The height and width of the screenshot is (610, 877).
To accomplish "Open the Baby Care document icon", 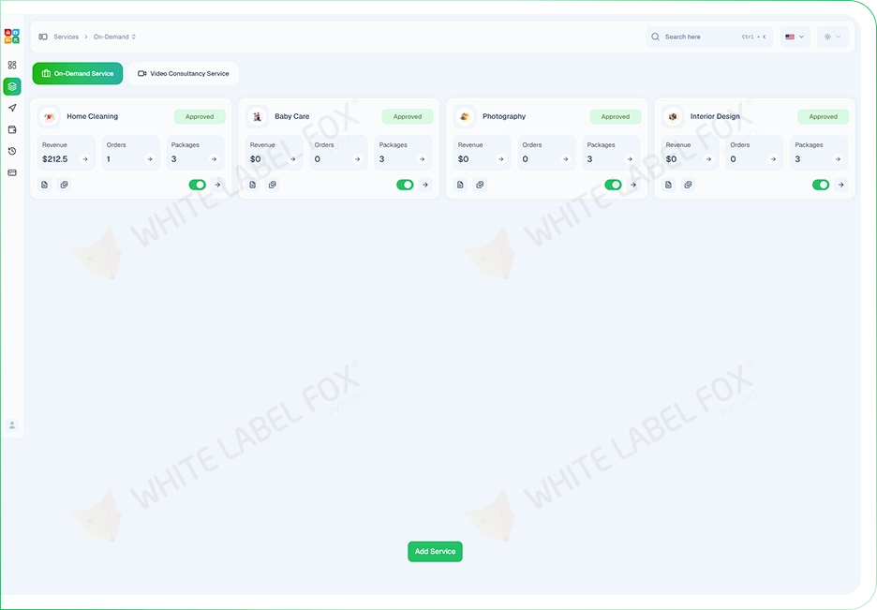I will click(x=253, y=185).
